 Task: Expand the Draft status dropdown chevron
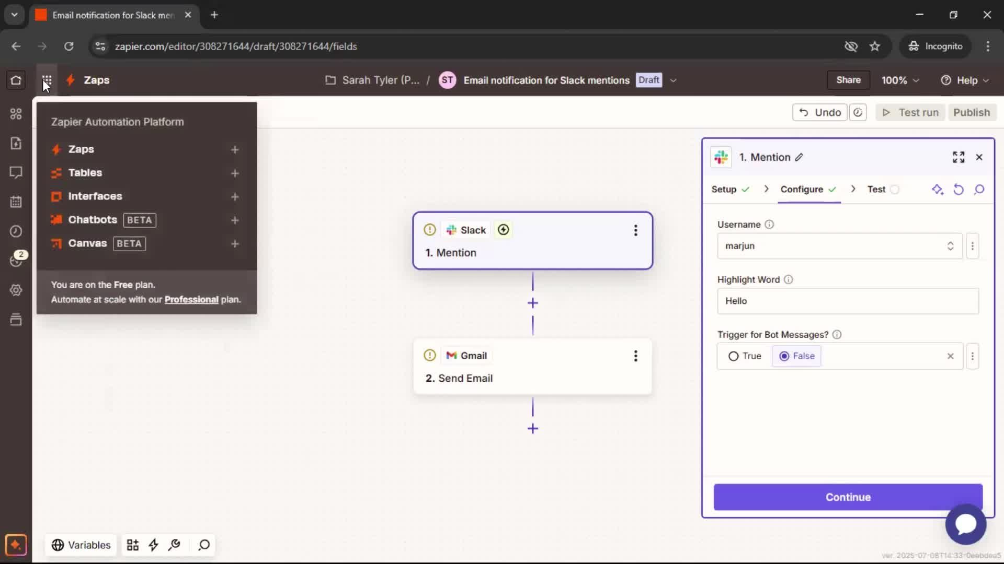point(674,80)
